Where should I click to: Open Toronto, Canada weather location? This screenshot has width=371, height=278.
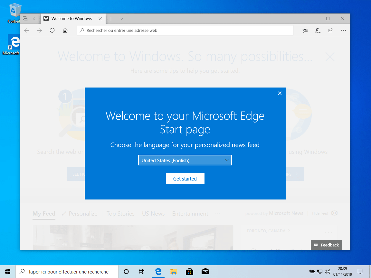pos(268,231)
